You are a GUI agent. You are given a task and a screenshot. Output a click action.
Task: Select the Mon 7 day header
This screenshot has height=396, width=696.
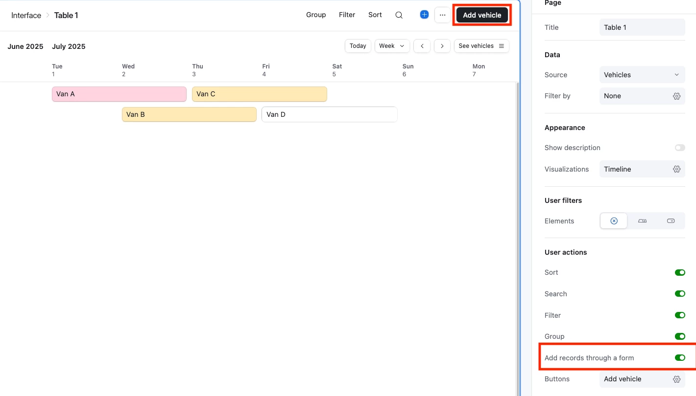(x=479, y=70)
